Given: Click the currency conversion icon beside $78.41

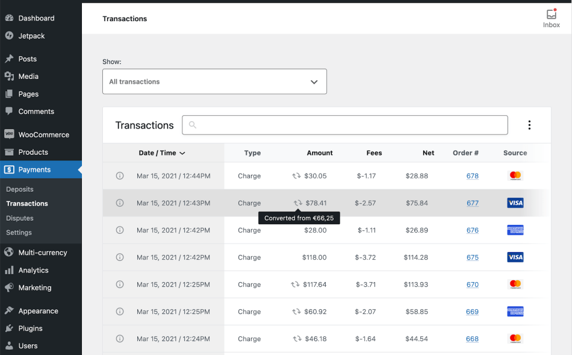Looking at the screenshot, I should pyautogui.click(x=298, y=203).
